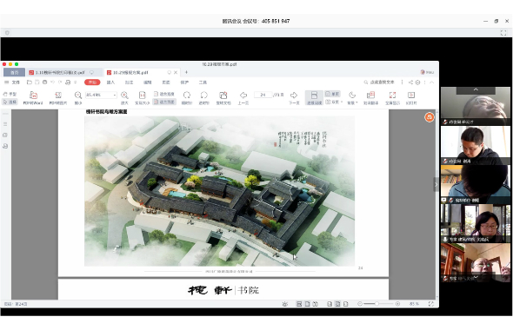This screenshot has height=330, width=513.
Task: Collapse the ribbon with the chevron
Action: tap(432, 82)
